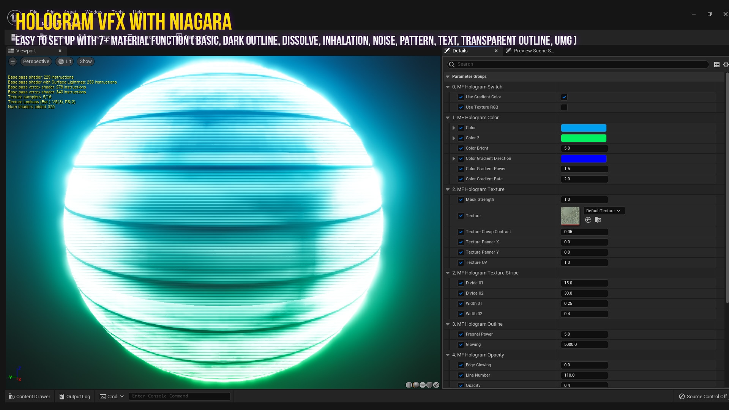The width and height of the screenshot is (729, 410).
Task: Open the File menu
Action: click(x=34, y=12)
